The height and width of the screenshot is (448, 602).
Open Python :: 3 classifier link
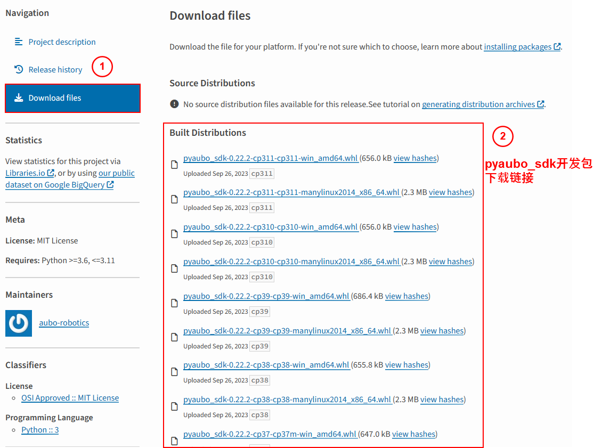click(x=40, y=429)
